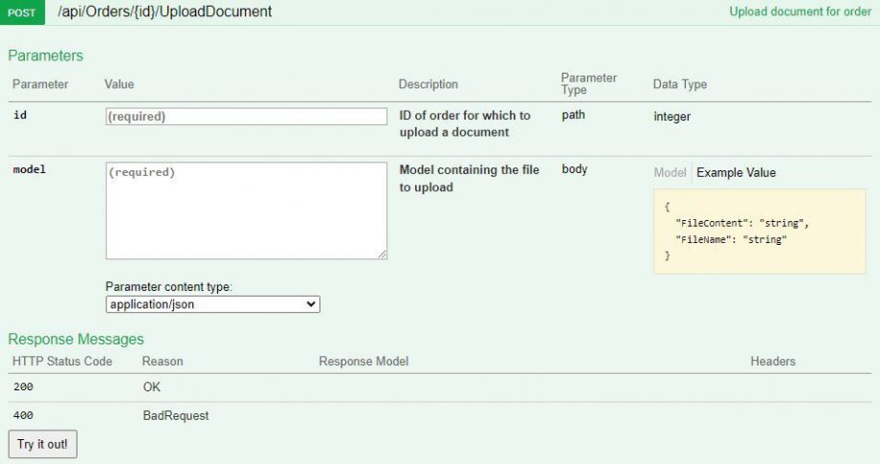Click the 'BadRequest' reason cell
Viewport: 880px width, 464px height.
point(176,415)
